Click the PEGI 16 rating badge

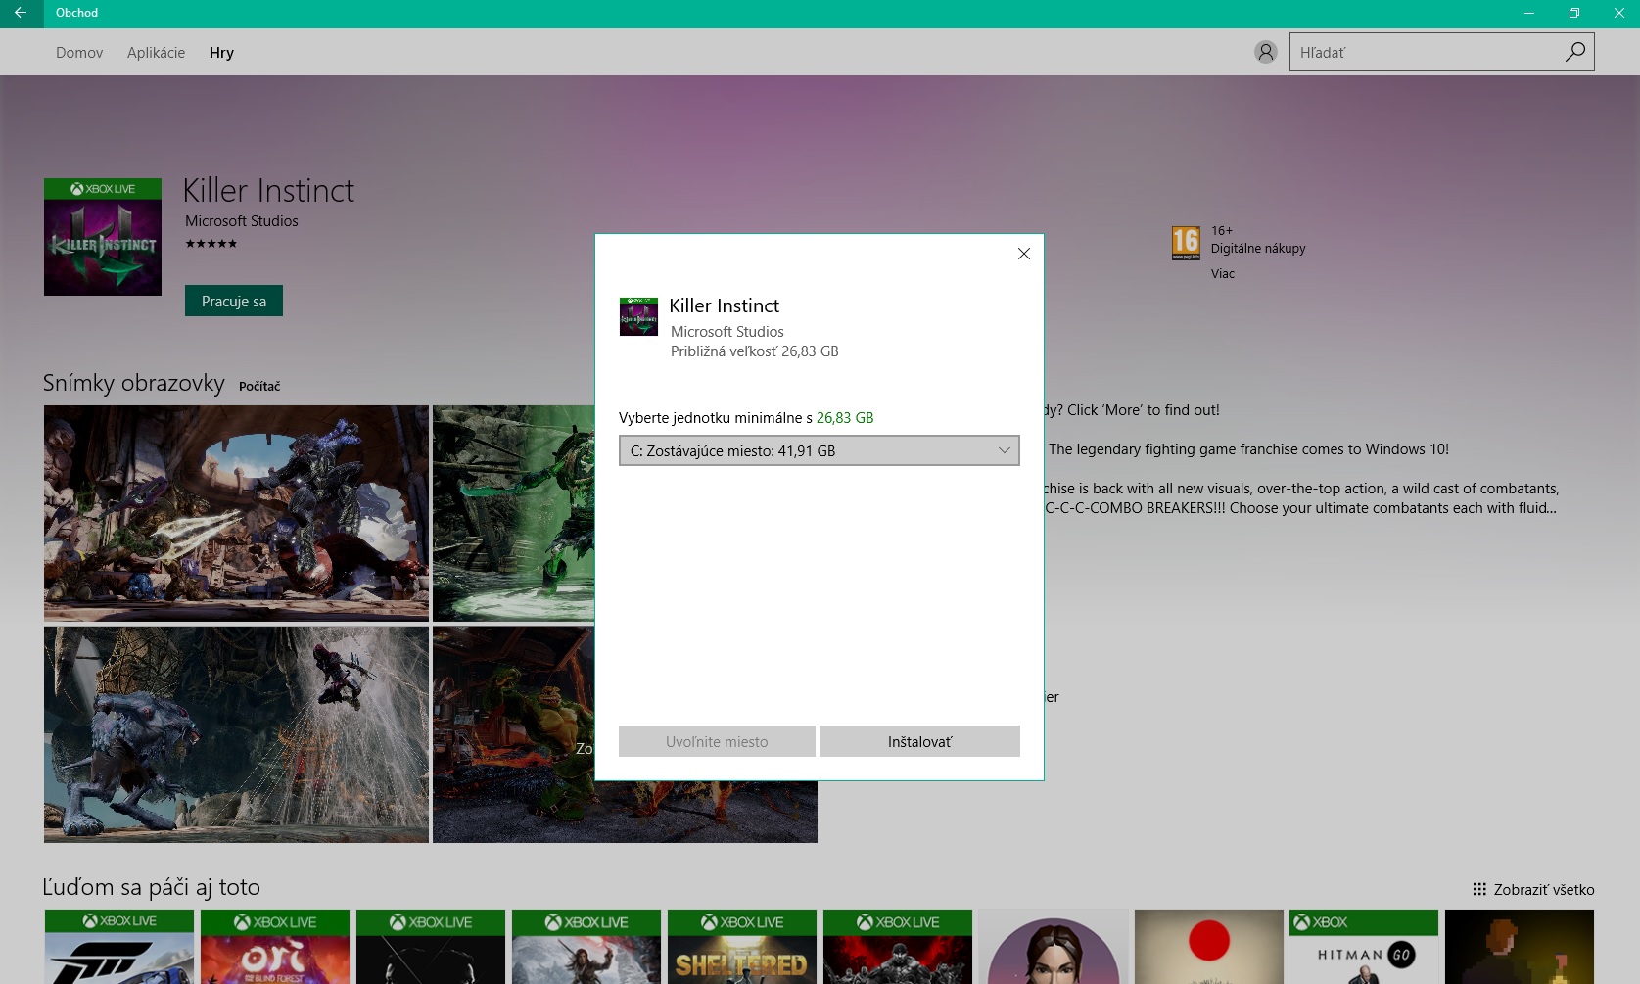coord(1186,243)
